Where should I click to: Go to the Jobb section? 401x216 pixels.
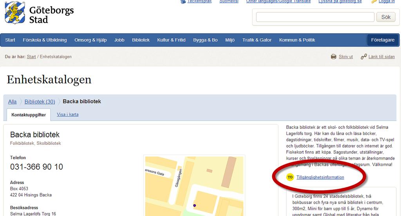coord(119,40)
